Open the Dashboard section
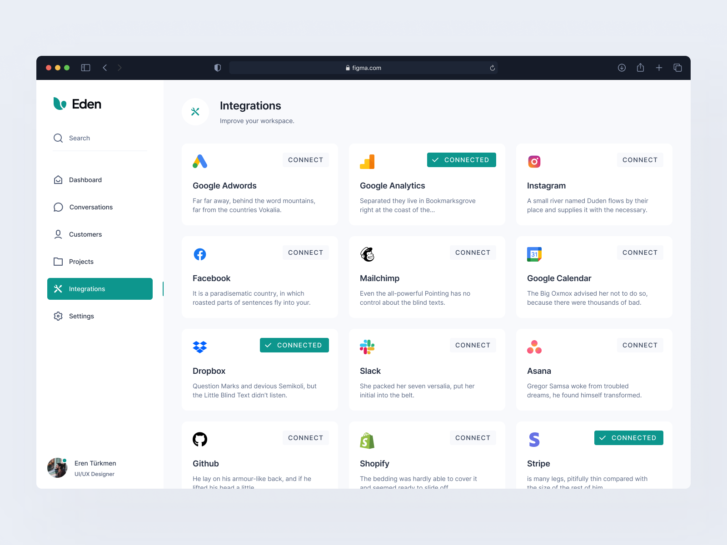 point(85,180)
